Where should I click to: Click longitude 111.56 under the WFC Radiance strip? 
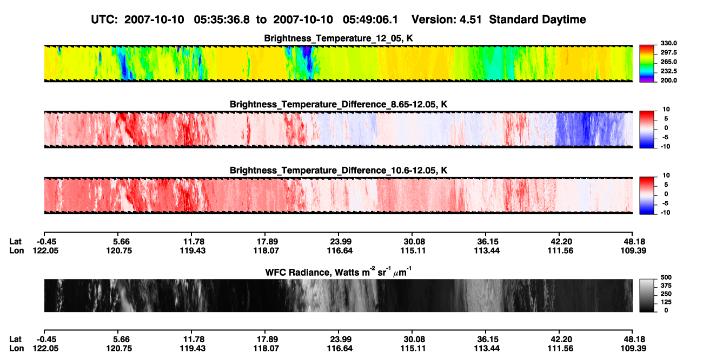tap(559, 348)
